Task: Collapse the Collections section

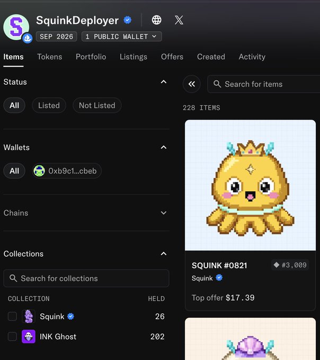Action: (x=164, y=254)
